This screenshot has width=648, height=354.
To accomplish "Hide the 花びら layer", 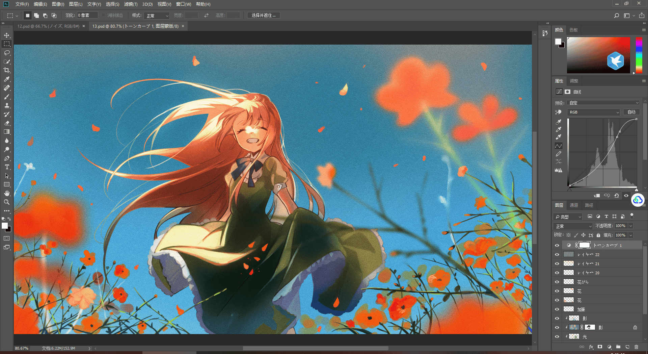I will point(557,282).
